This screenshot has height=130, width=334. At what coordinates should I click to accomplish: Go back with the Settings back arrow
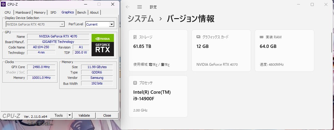click(x=128, y=7)
